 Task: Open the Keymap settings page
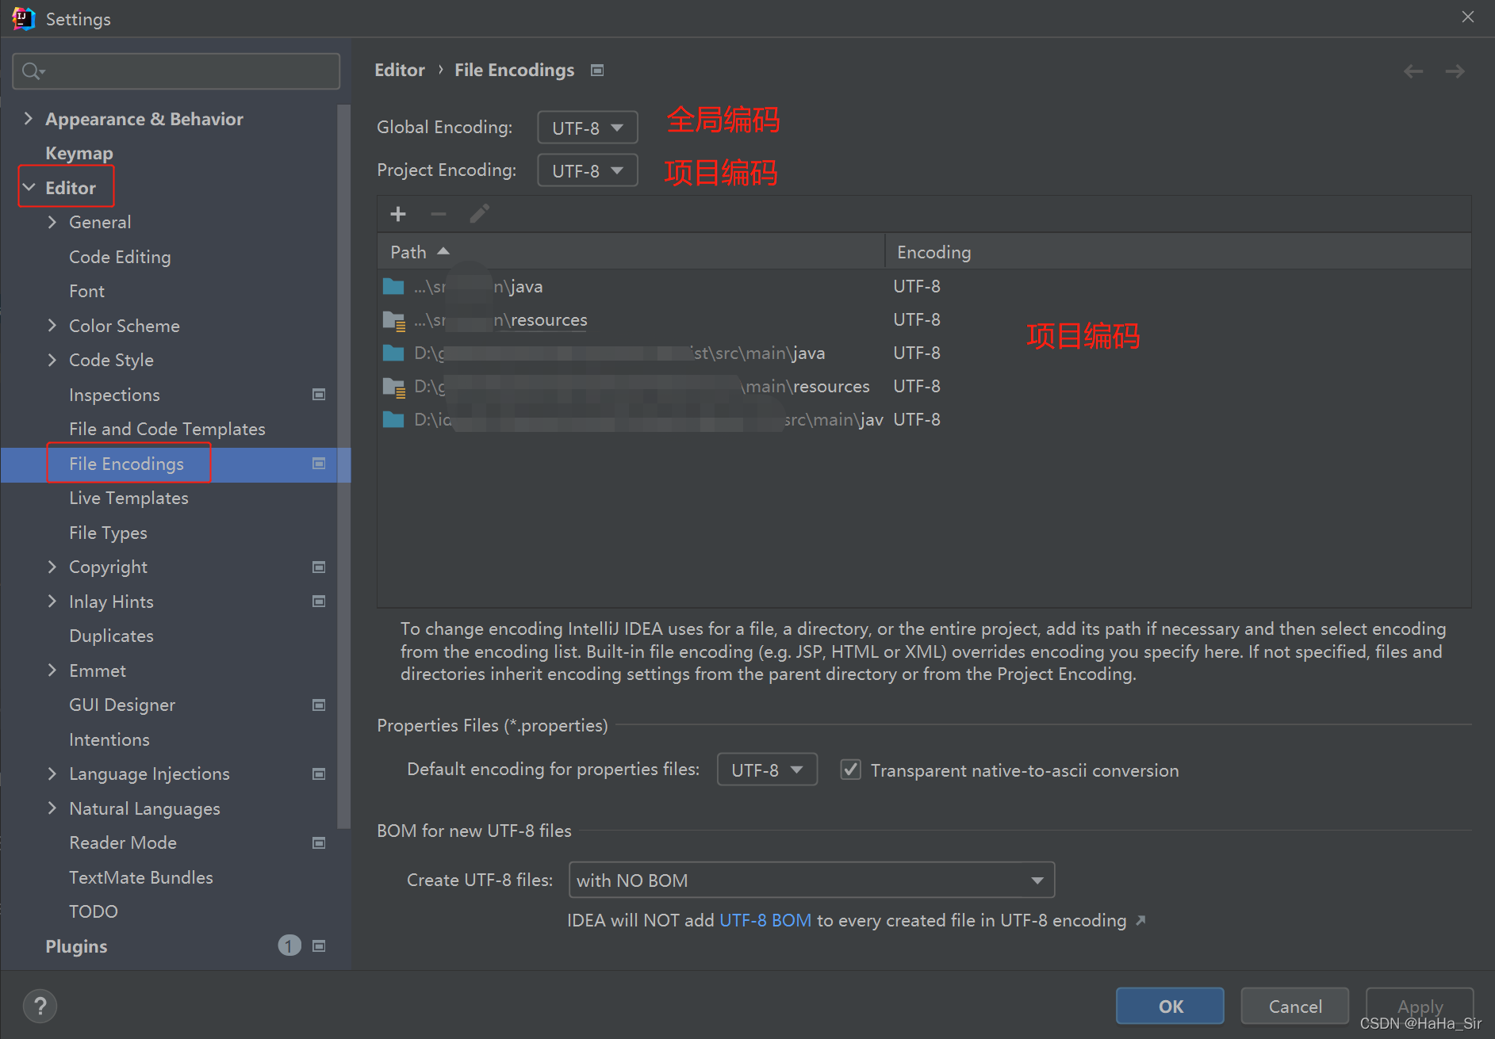coord(79,153)
